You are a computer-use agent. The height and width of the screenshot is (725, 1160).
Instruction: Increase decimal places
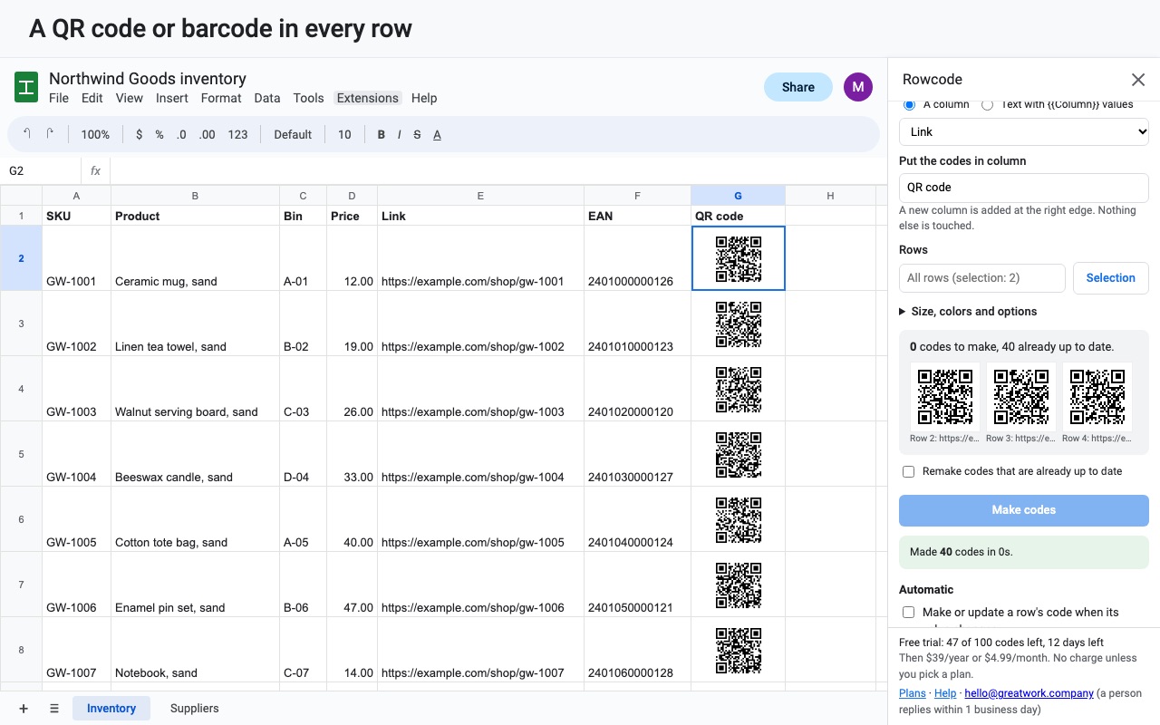pyautogui.click(x=208, y=134)
